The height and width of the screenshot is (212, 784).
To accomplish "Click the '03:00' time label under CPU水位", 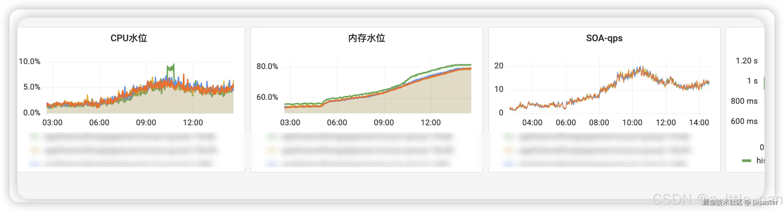I will click(x=52, y=123).
